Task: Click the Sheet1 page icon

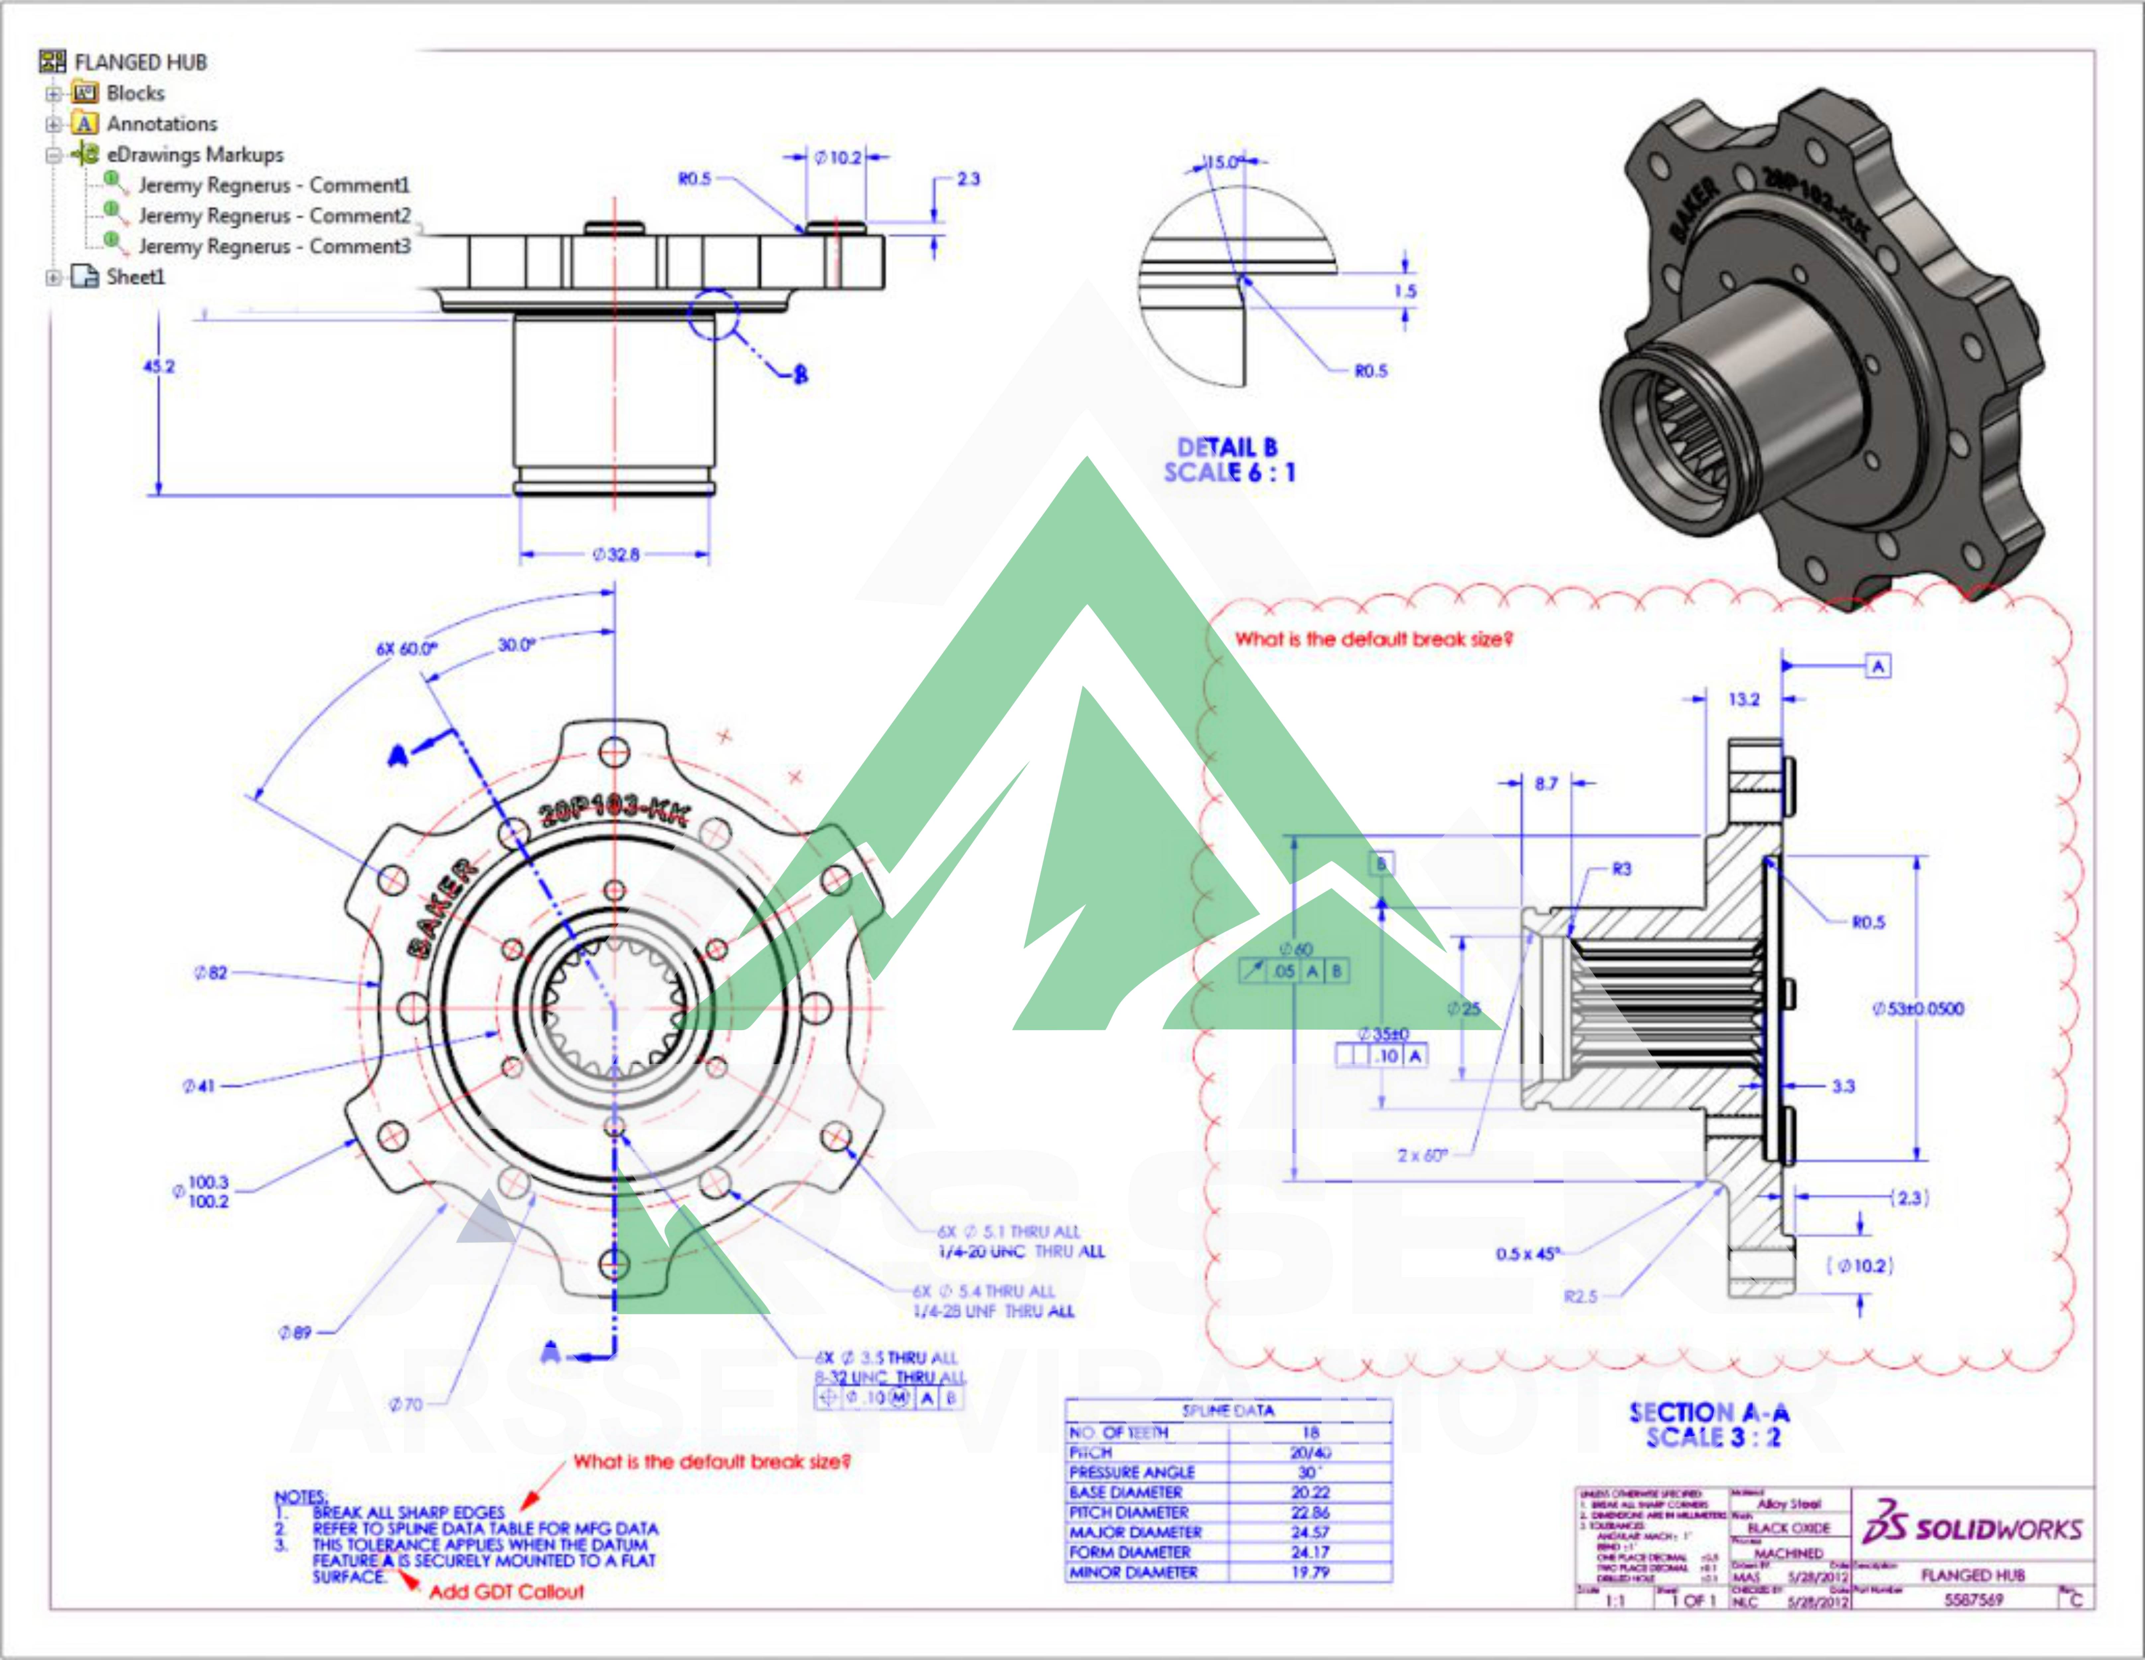Action: 85,276
